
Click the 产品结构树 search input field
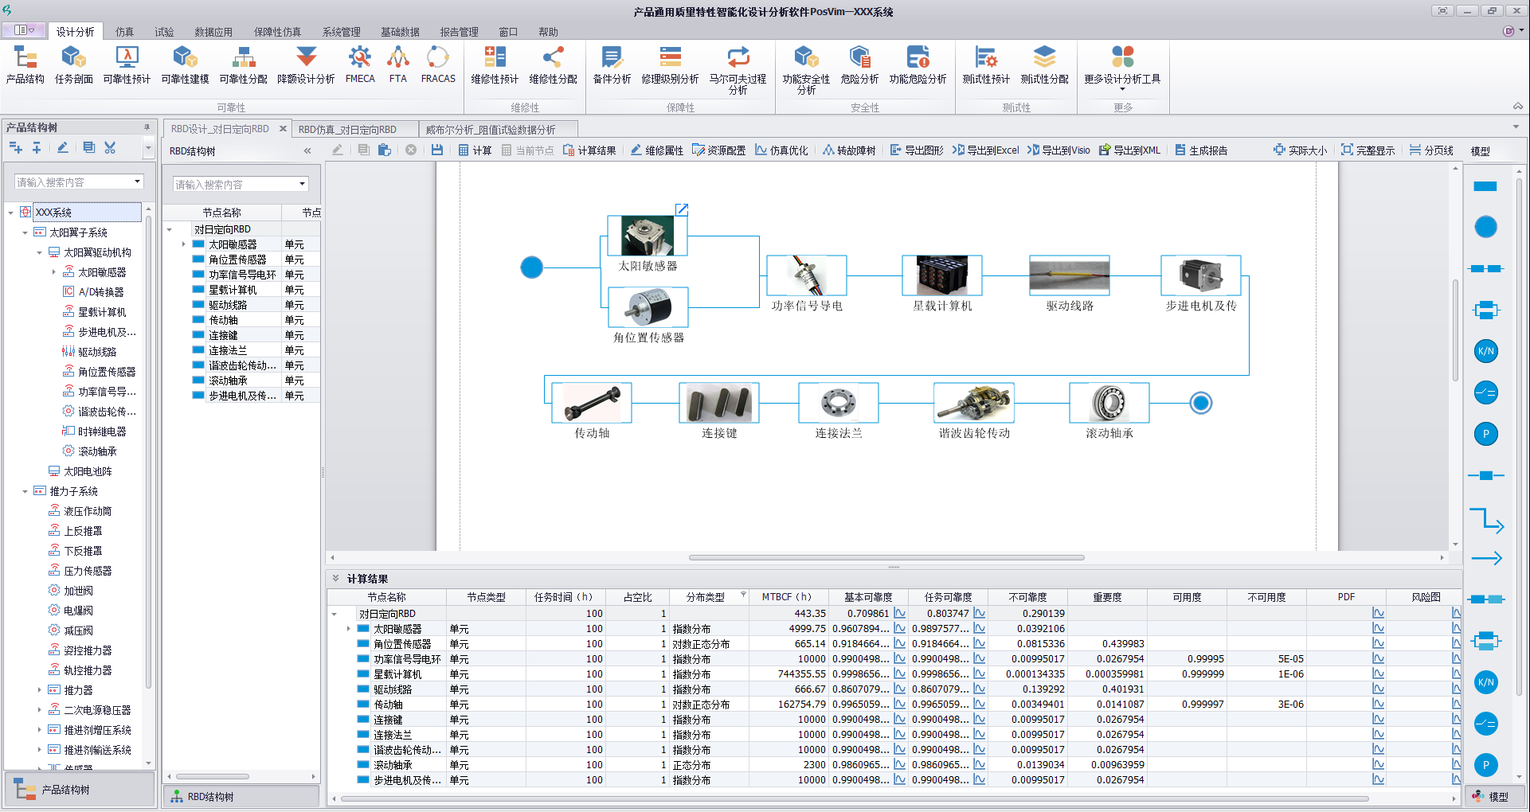point(73,182)
